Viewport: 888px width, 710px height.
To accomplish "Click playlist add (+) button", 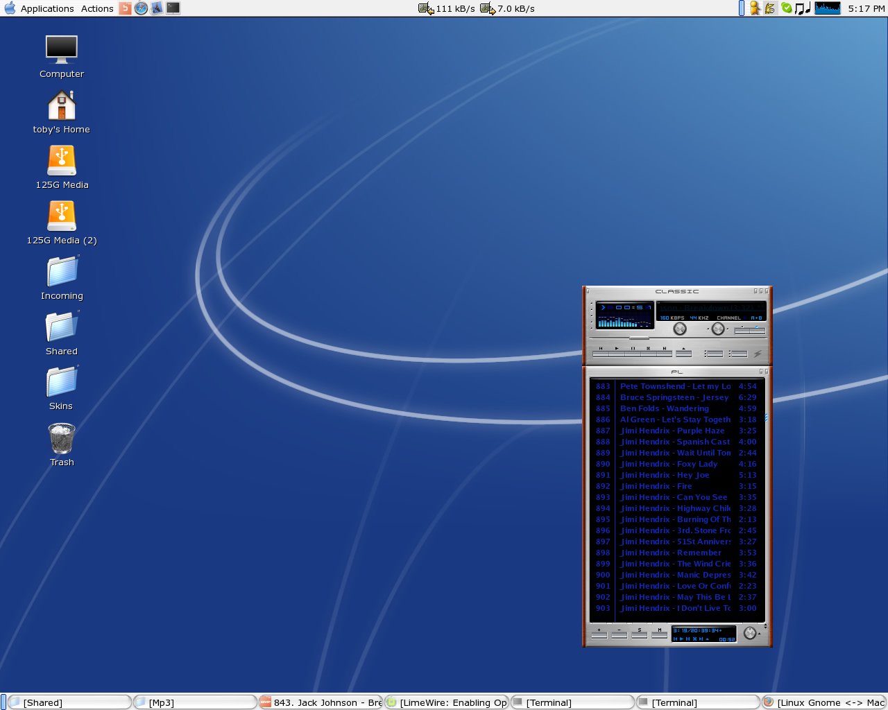I will [599, 635].
